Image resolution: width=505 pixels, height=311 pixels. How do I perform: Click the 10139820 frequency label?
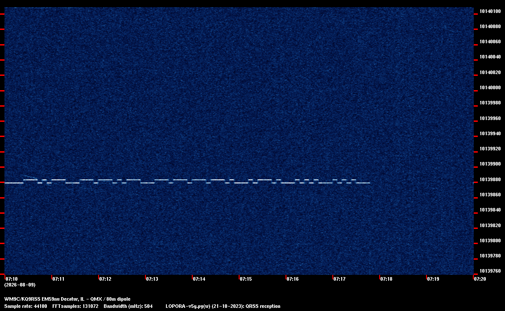(x=490, y=225)
